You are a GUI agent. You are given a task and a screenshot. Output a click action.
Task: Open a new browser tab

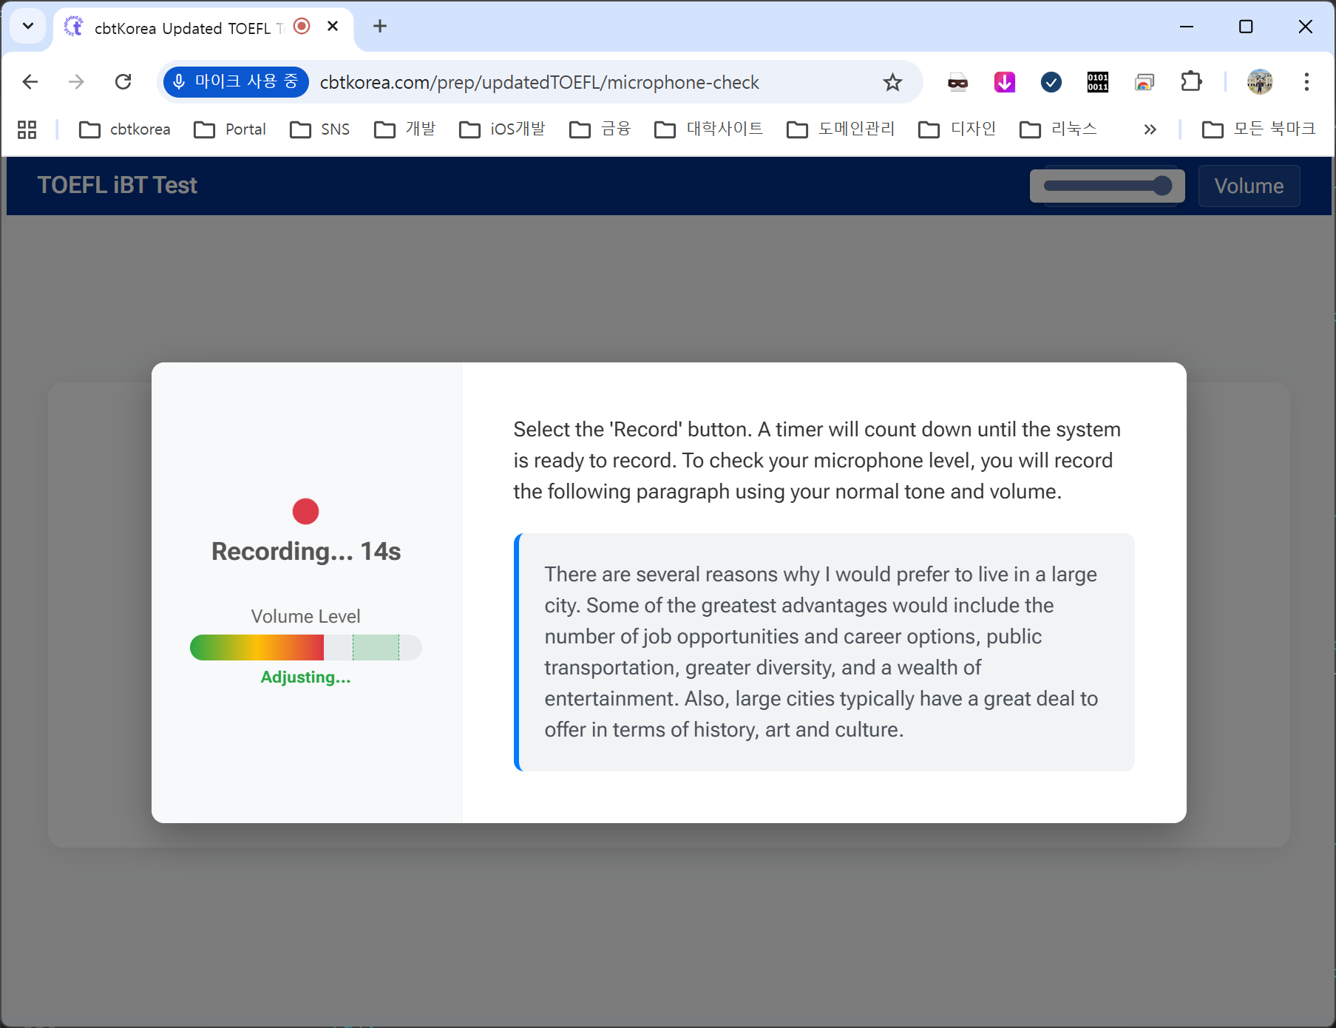point(380,27)
